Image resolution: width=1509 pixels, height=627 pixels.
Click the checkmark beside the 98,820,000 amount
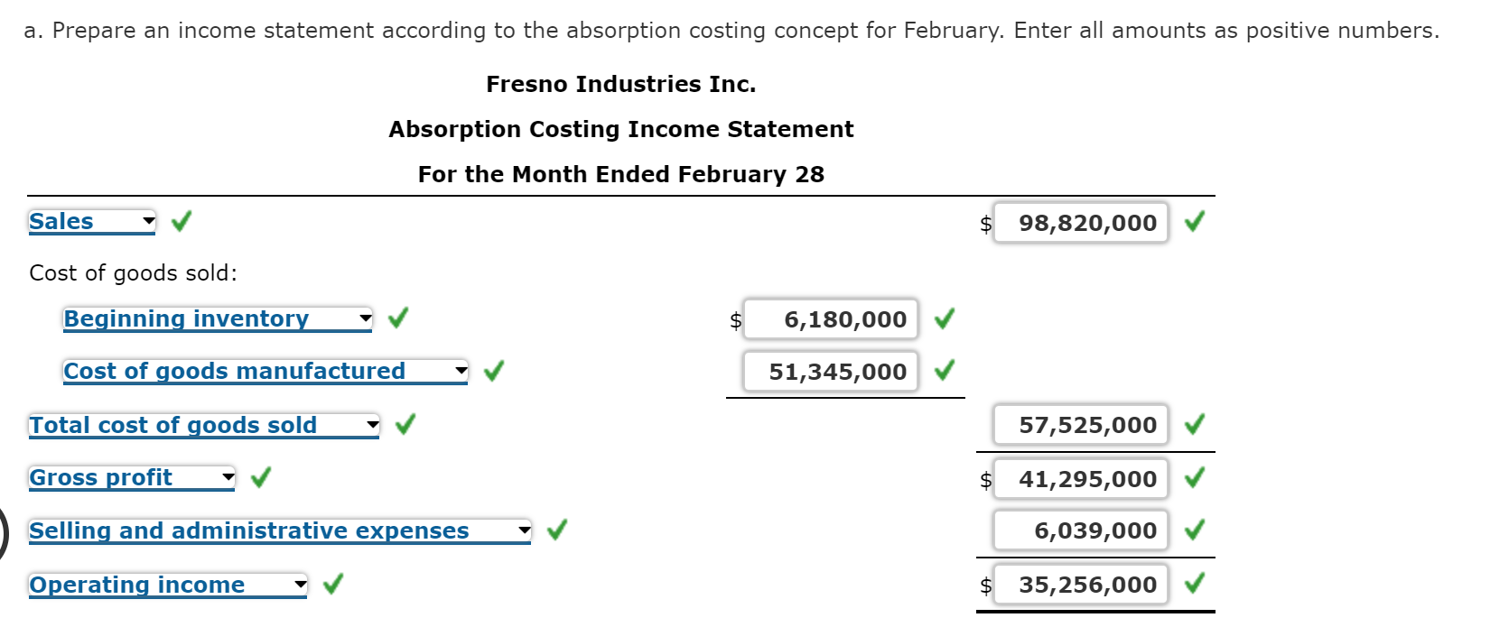1195,222
